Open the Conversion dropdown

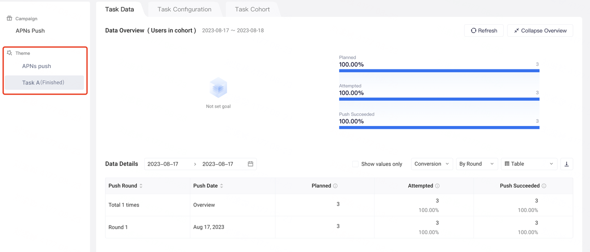tap(431, 164)
